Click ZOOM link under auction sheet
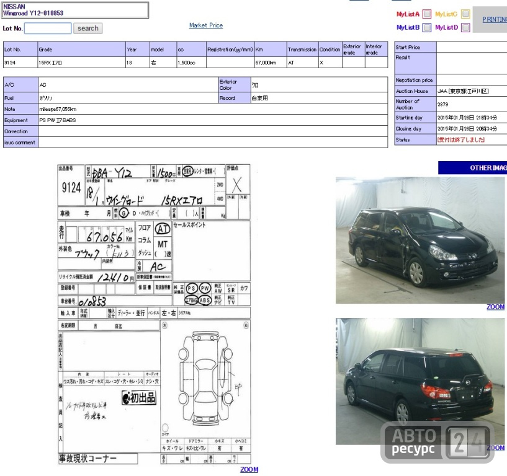This screenshot has height=476, width=507. pos(249,470)
